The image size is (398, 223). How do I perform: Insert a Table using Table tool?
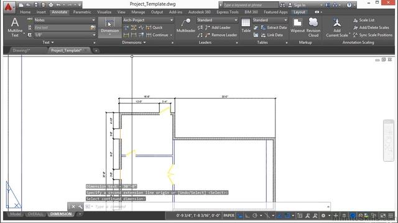[x=246, y=25]
